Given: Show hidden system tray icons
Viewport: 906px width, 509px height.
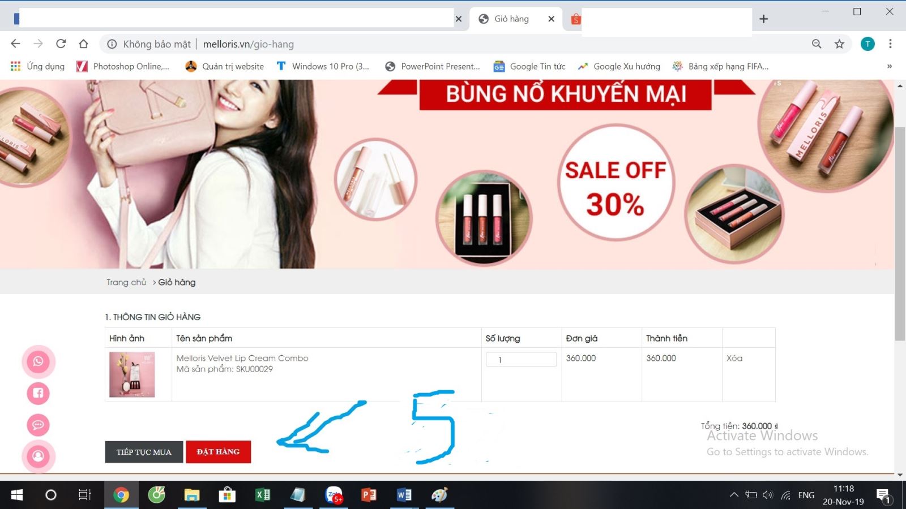Looking at the screenshot, I should pyautogui.click(x=734, y=495).
